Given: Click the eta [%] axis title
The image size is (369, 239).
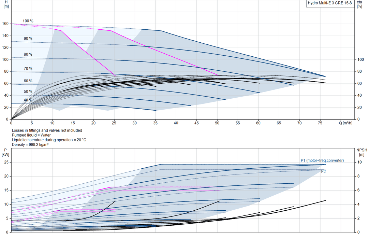Looking at the screenshot, I should pos(359,4).
